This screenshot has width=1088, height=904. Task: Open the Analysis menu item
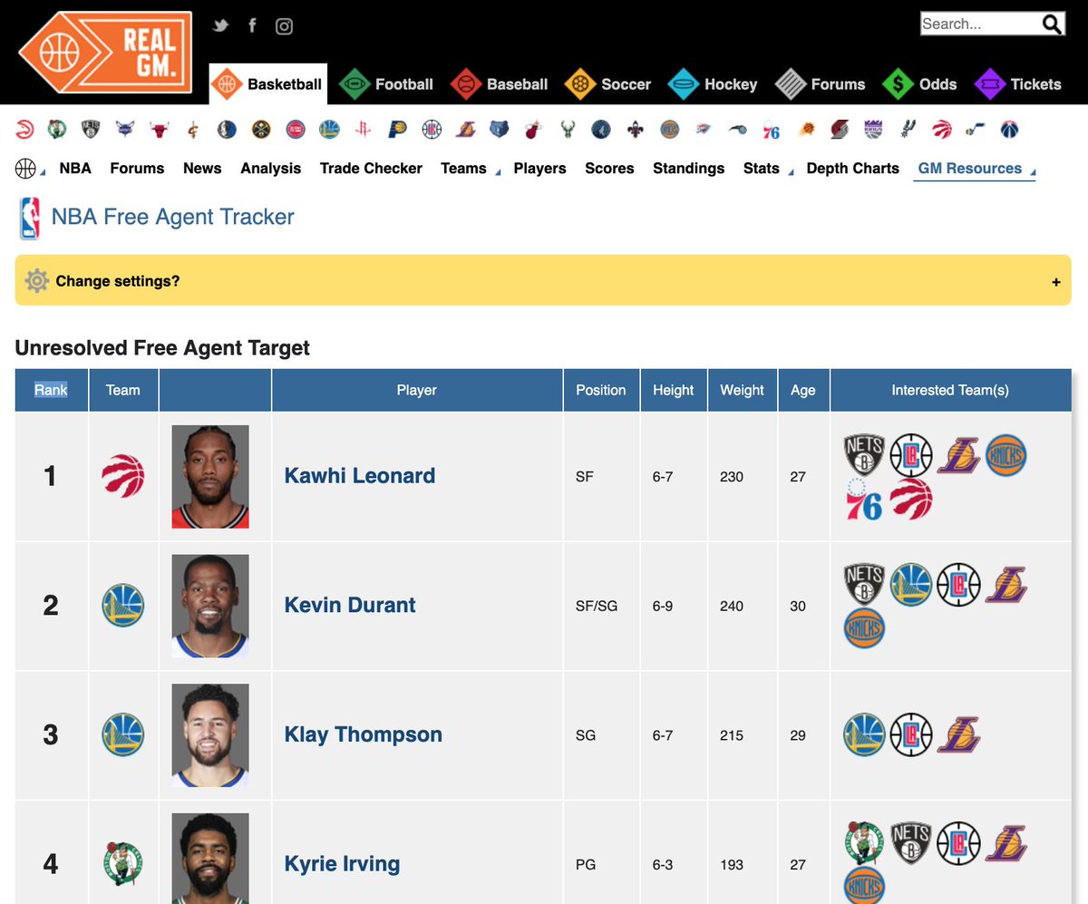point(271,169)
